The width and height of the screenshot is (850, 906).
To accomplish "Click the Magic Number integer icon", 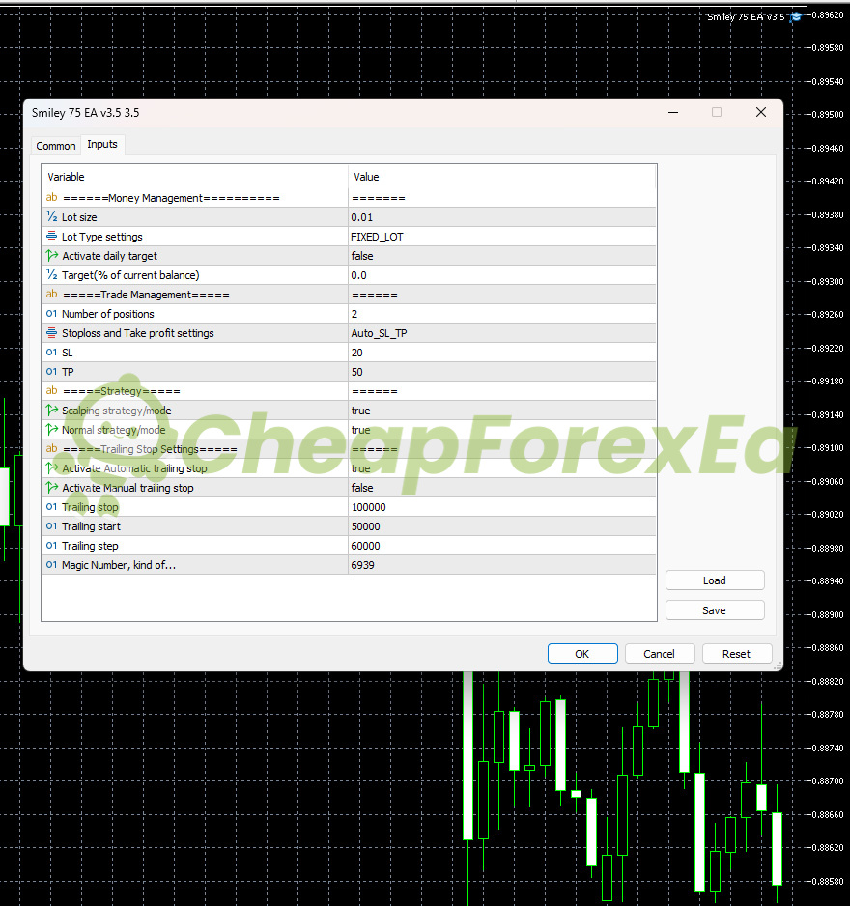I will click(x=51, y=565).
